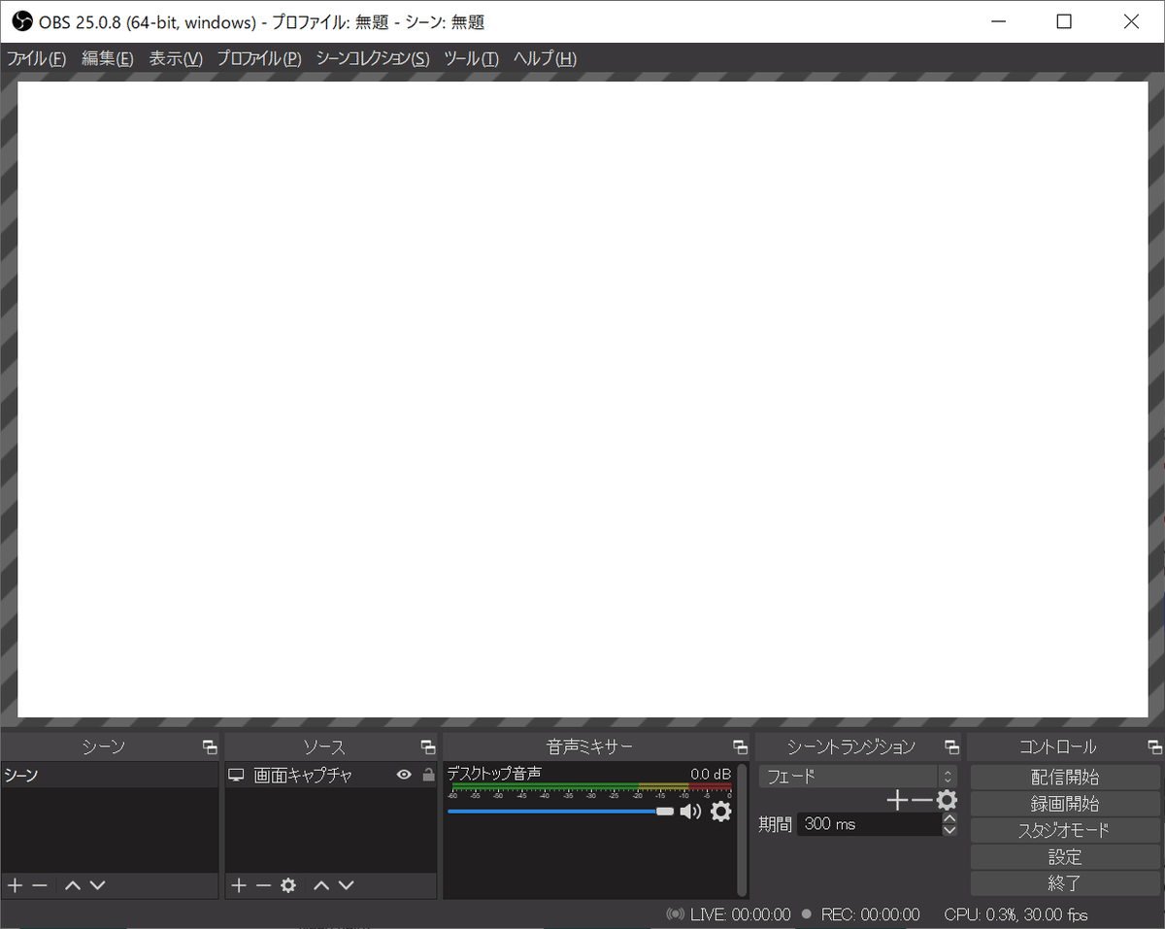The image size is (1165, 929).
Task: Remove selected source with minus icon
Action: 263,885
